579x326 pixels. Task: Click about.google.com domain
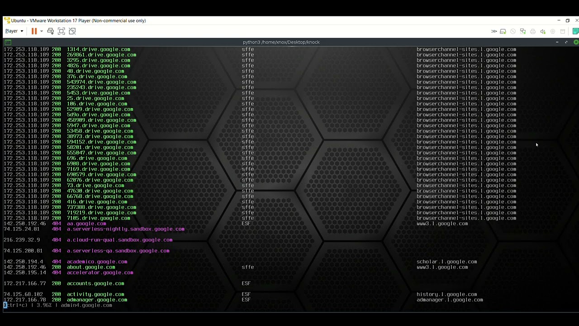[91, 267]
